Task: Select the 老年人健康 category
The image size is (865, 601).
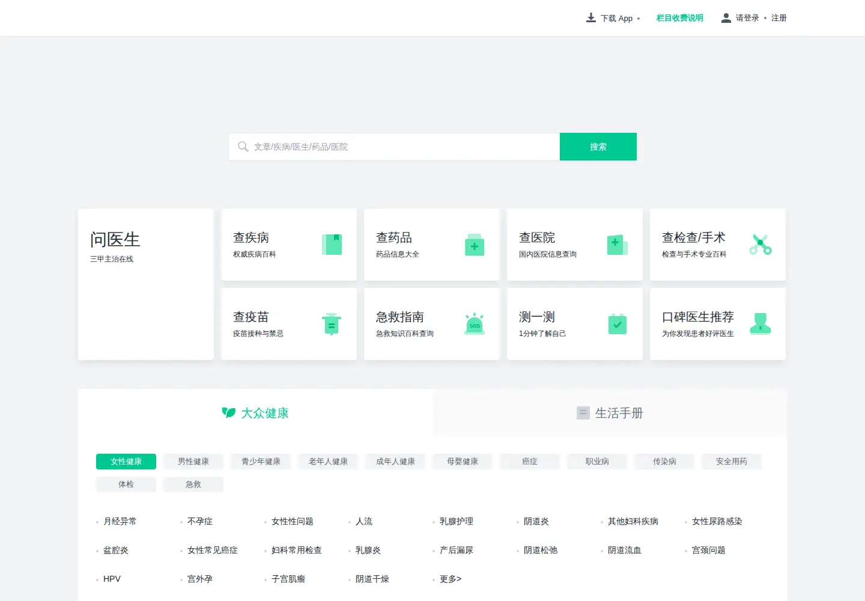Action: [x=328, y=462]
